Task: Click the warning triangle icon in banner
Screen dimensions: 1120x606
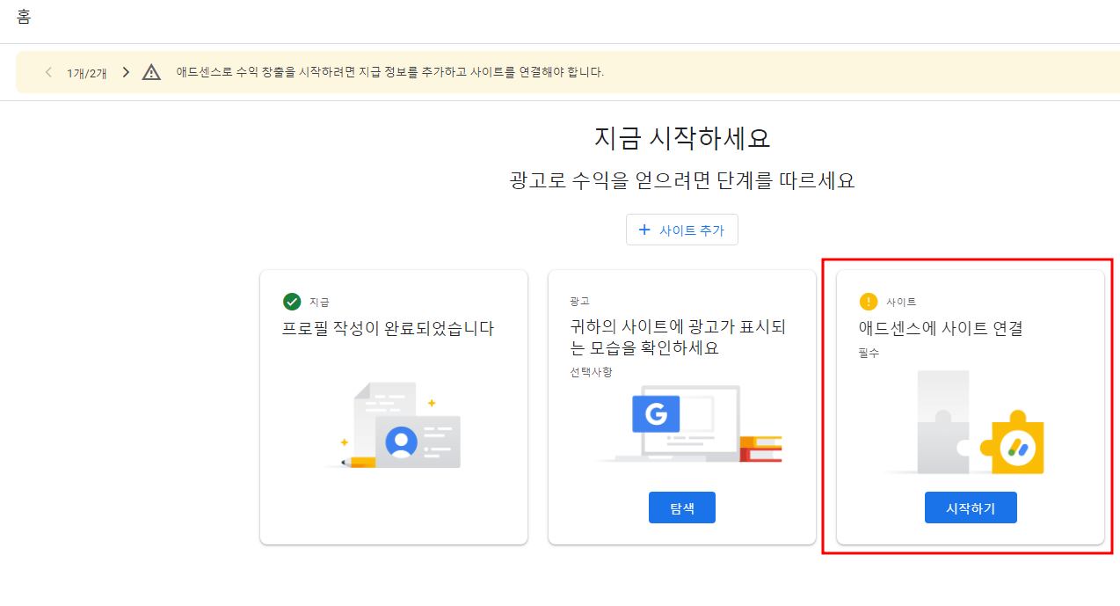Action: tap(152, 72)
